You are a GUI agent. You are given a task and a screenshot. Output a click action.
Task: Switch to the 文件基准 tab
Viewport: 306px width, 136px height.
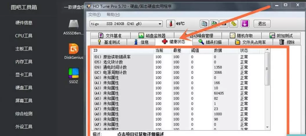pos(110,36)
